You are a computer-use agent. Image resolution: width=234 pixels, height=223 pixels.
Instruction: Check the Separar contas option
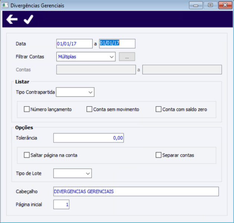(x=158, y=155)
